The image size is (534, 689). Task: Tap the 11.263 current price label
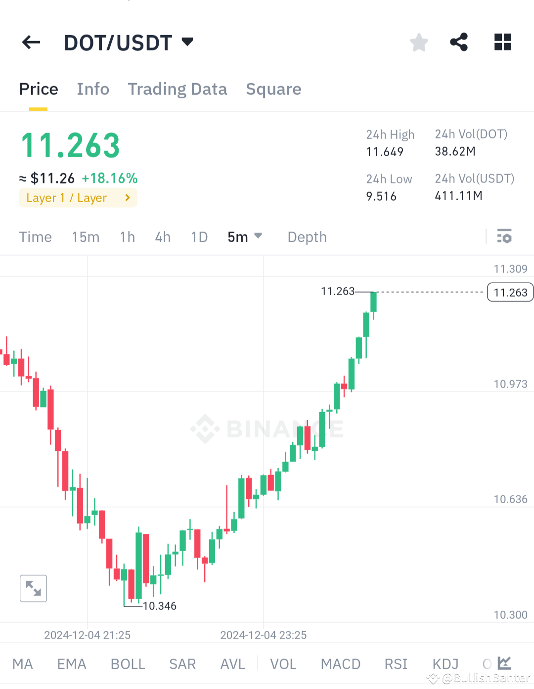(510, 292)
